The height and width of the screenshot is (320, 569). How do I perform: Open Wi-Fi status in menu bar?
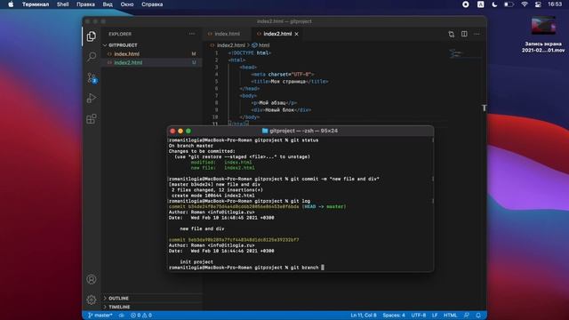pyautogui.click(x=524, y=4)
